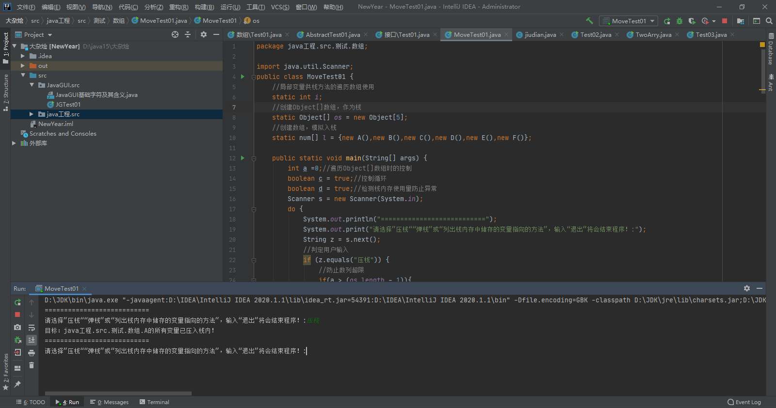This screenshot has height=408, width=776.
Task: Click the green Debug bug icon in toolbar
Action: pyautogui.click(x=679, y=21)
